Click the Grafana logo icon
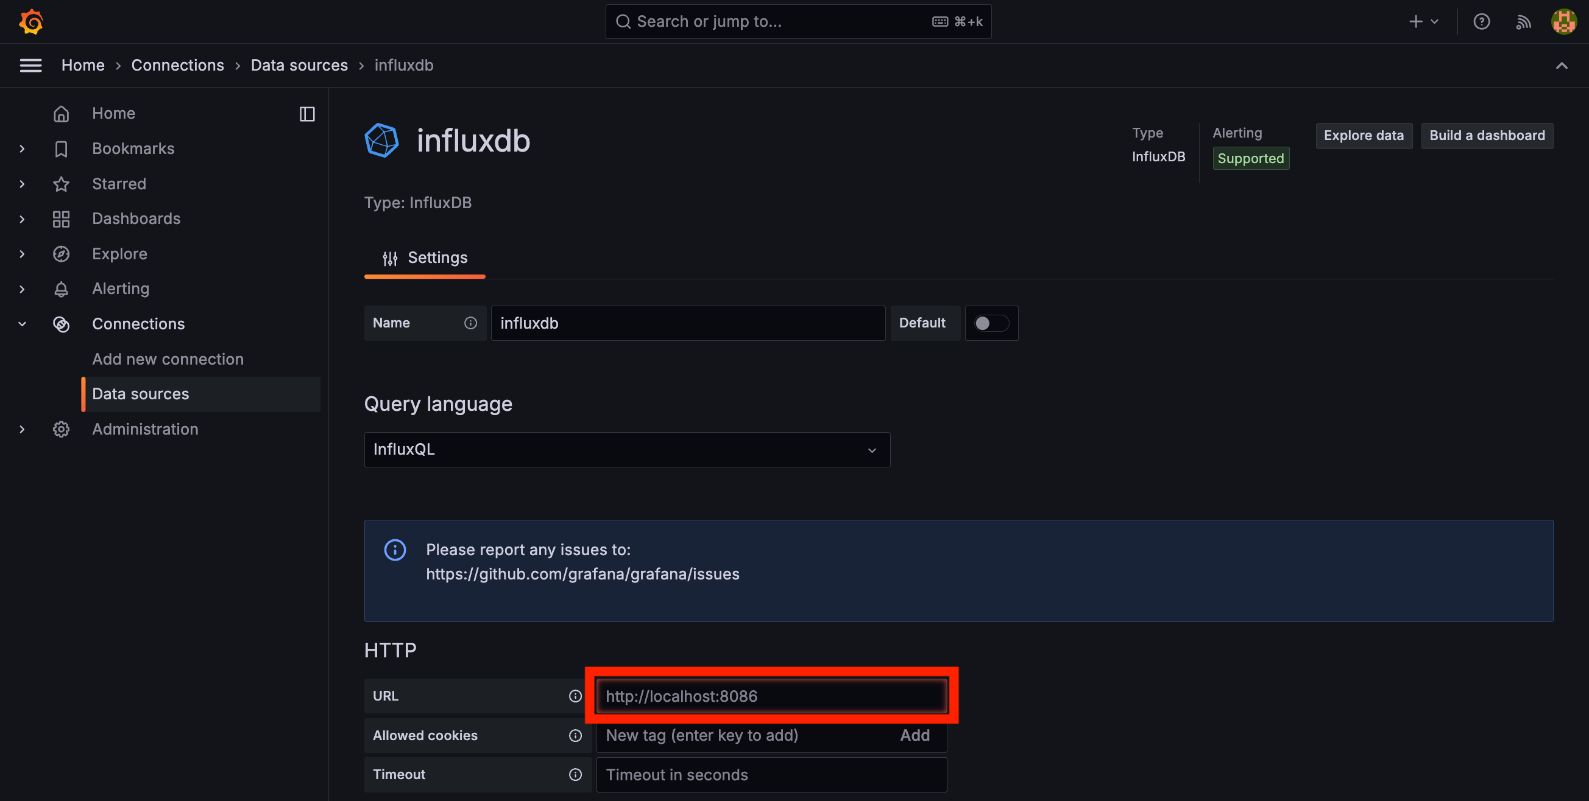This screenshot has height=801, width=1589. (31, 21)
